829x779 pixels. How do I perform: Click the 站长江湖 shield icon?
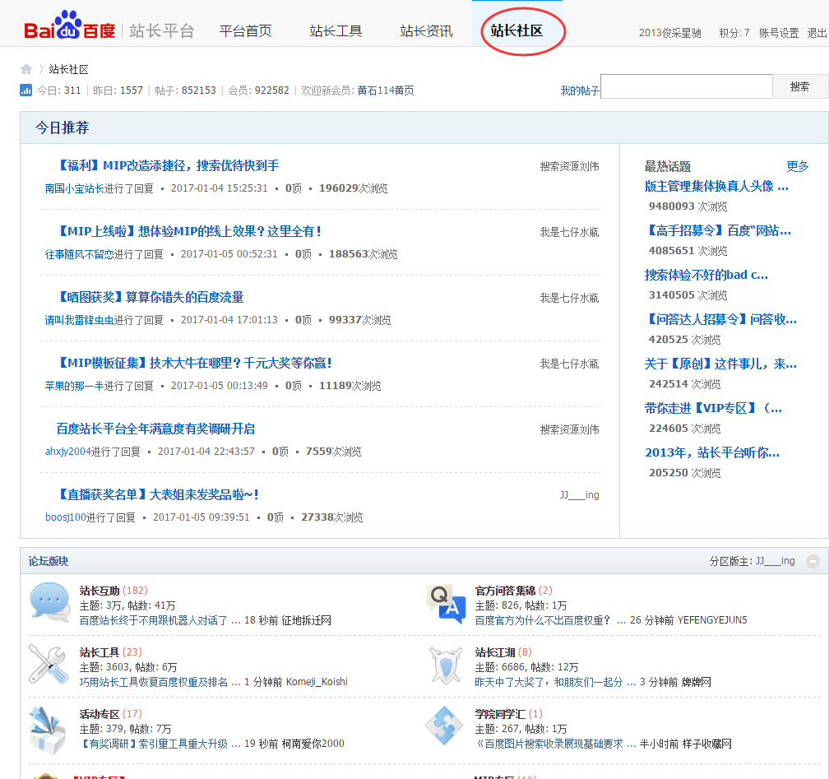[x=446, y=665]
